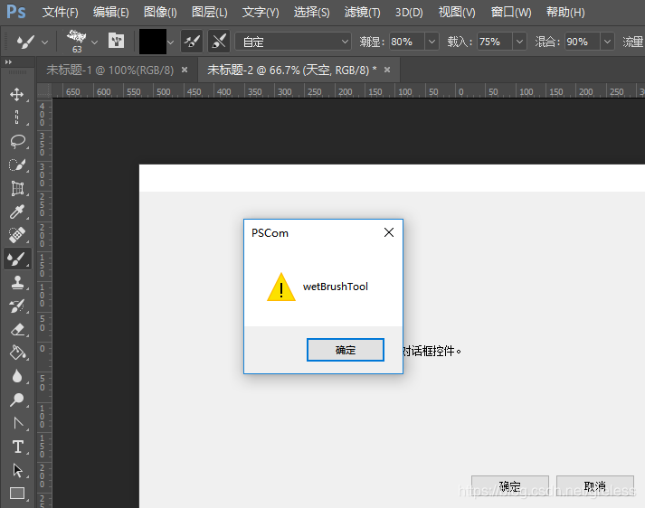Click the black brush load color swatch
645x508 pixels.
pos(153,42)
